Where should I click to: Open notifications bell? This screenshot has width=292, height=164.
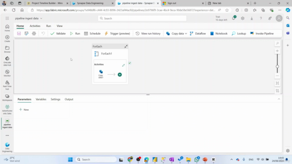[x=234, y=18]
